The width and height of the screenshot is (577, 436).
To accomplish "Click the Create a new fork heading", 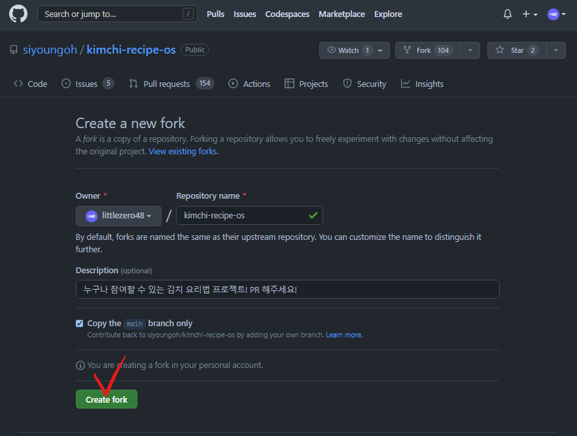I will [x=130, y=123].
